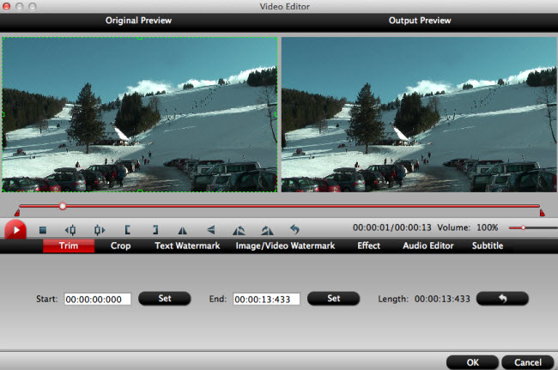Image resolution: width=558 pixels, height=370 pixels.
Task: Step to the previous frame
Action: tap(70, 230)
